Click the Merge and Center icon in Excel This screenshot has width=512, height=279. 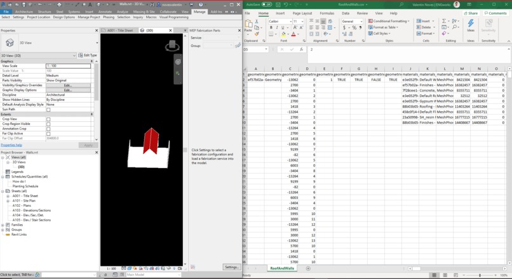(x=330, y=28)
